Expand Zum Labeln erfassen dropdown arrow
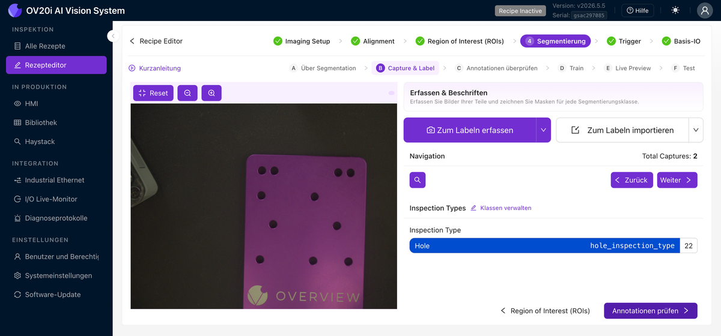 (543, 130)
